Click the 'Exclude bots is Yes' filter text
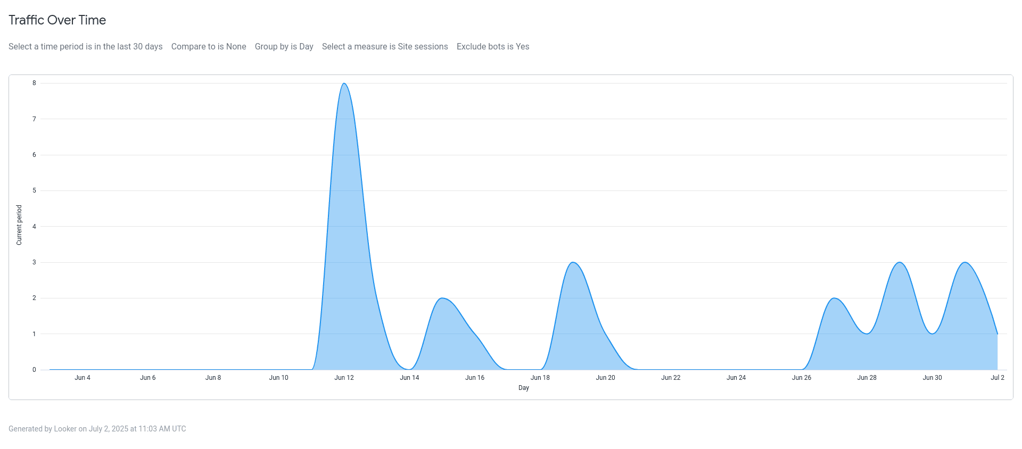 click(493, 47)
